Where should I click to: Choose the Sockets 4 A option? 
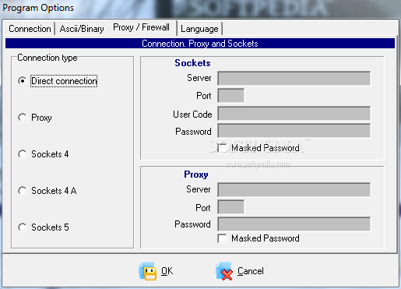point(23,191)
